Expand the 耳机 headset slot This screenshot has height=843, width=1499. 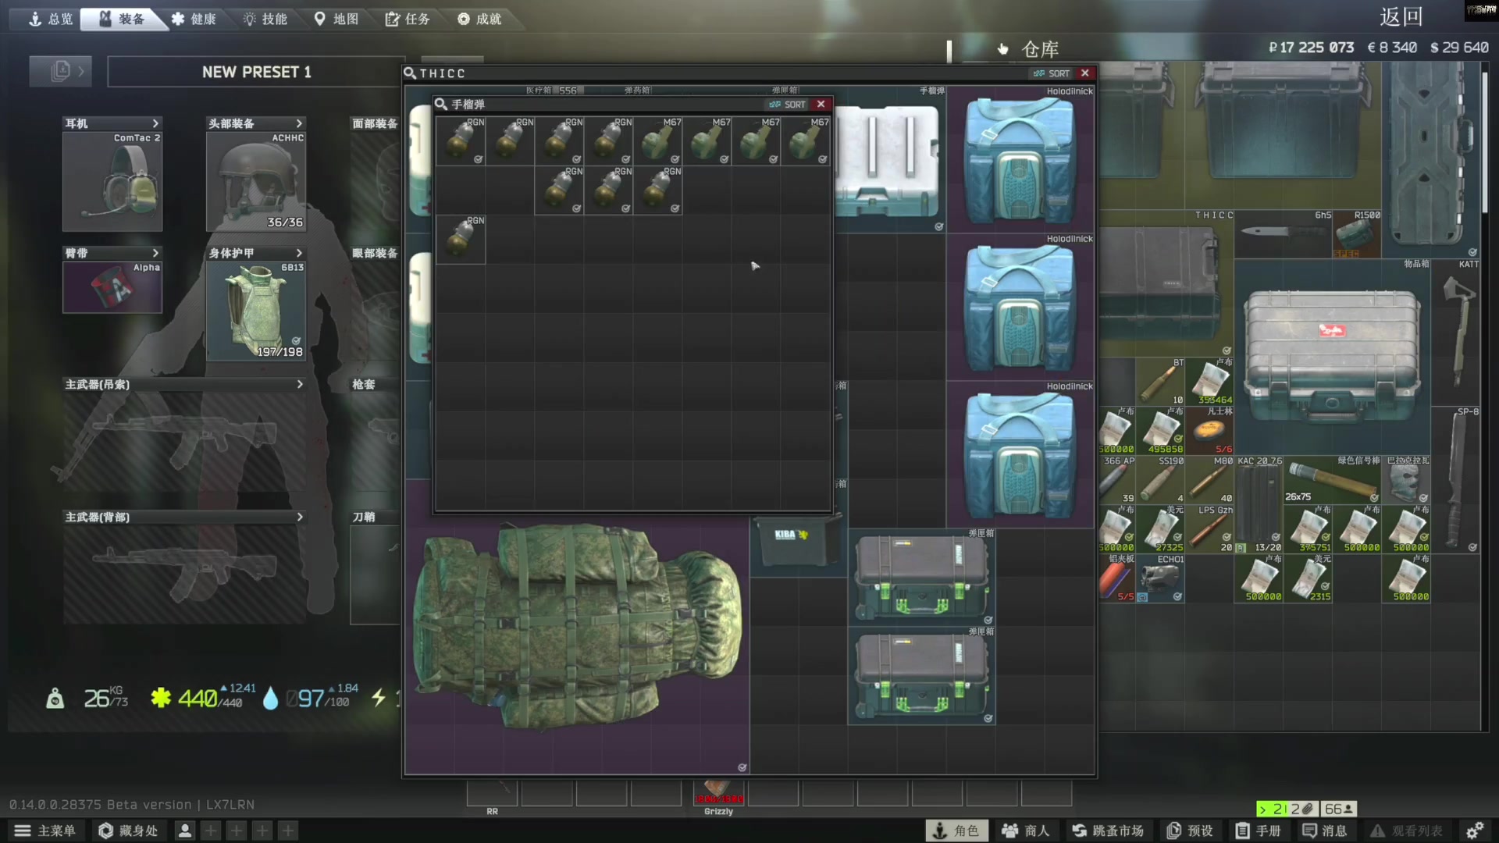(x=155, y=123)
